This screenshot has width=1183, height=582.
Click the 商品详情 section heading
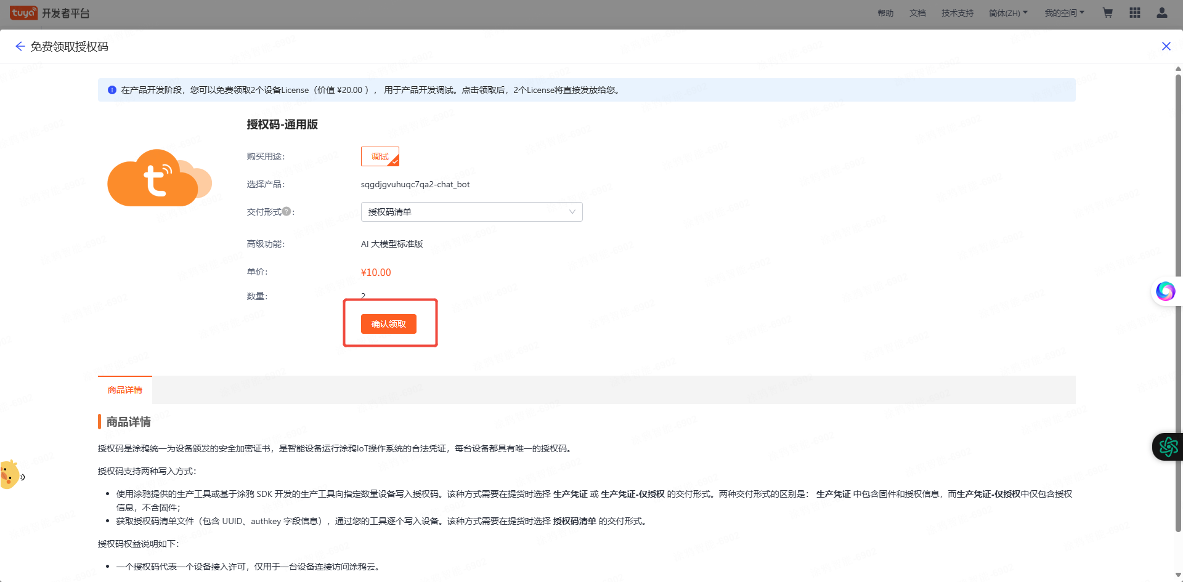coord(129,422)
